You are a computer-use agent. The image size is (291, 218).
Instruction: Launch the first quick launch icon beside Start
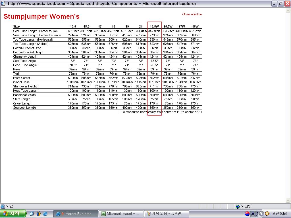point(32,214)
